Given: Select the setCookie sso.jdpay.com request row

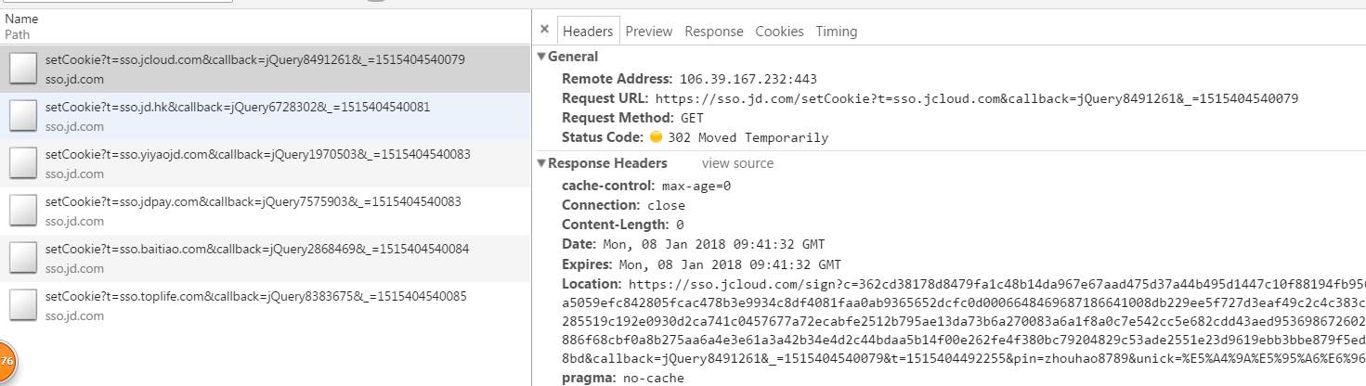Looking at the screenshot, I should (x=266, y=211).
